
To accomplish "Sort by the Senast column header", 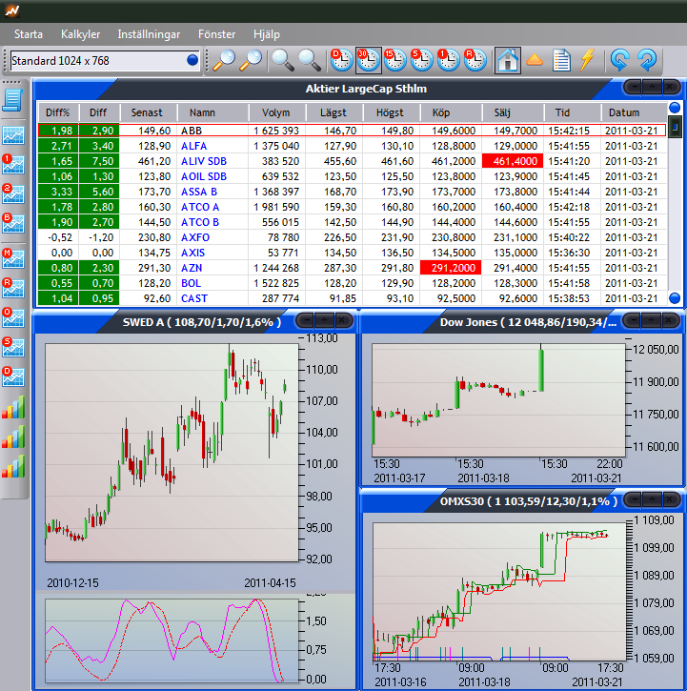I will (x=148, y=112).
